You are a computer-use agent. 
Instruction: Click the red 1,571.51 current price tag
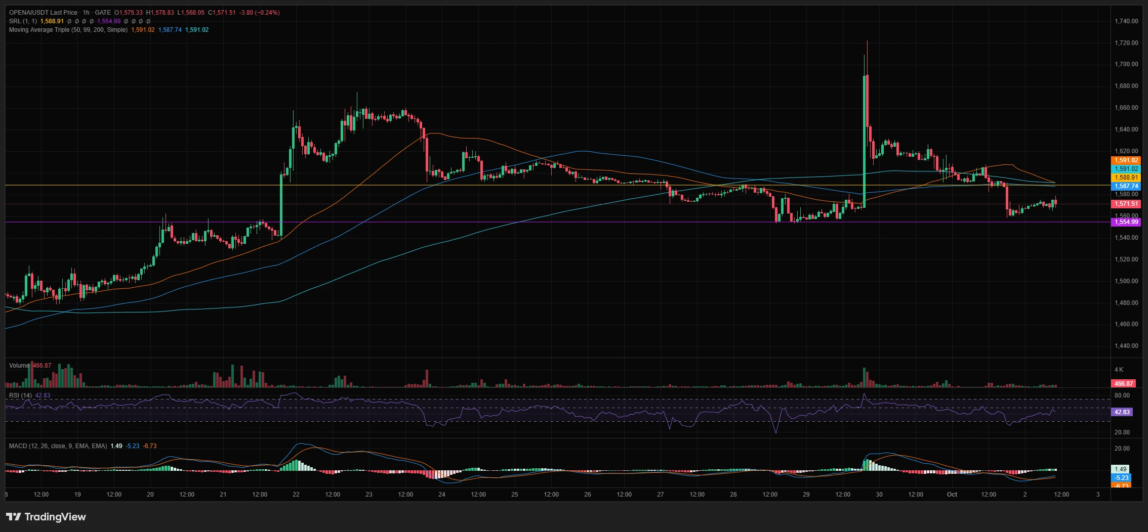[1126, 204]
